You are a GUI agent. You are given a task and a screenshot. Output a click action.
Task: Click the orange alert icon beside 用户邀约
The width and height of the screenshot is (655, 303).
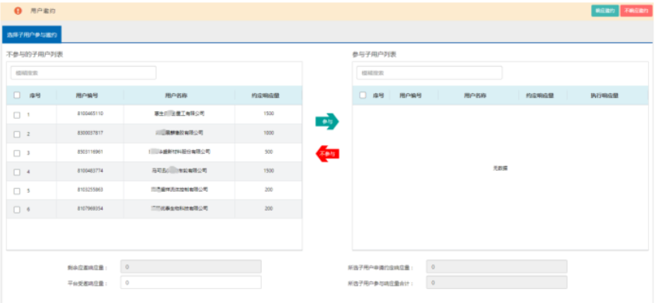[18, 11]
